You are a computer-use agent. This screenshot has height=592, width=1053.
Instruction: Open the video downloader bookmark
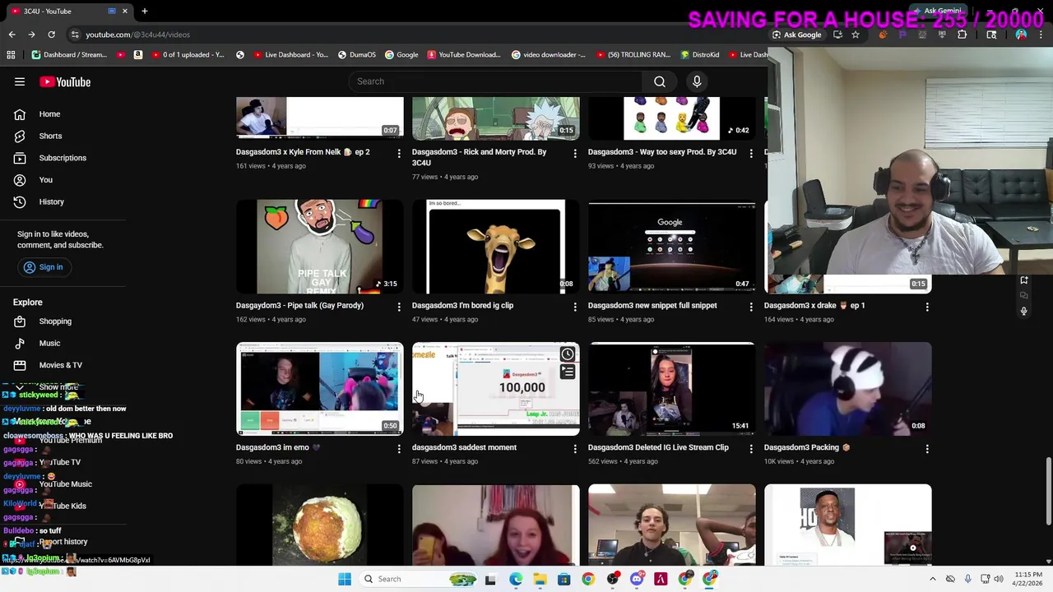pos(548,55)
